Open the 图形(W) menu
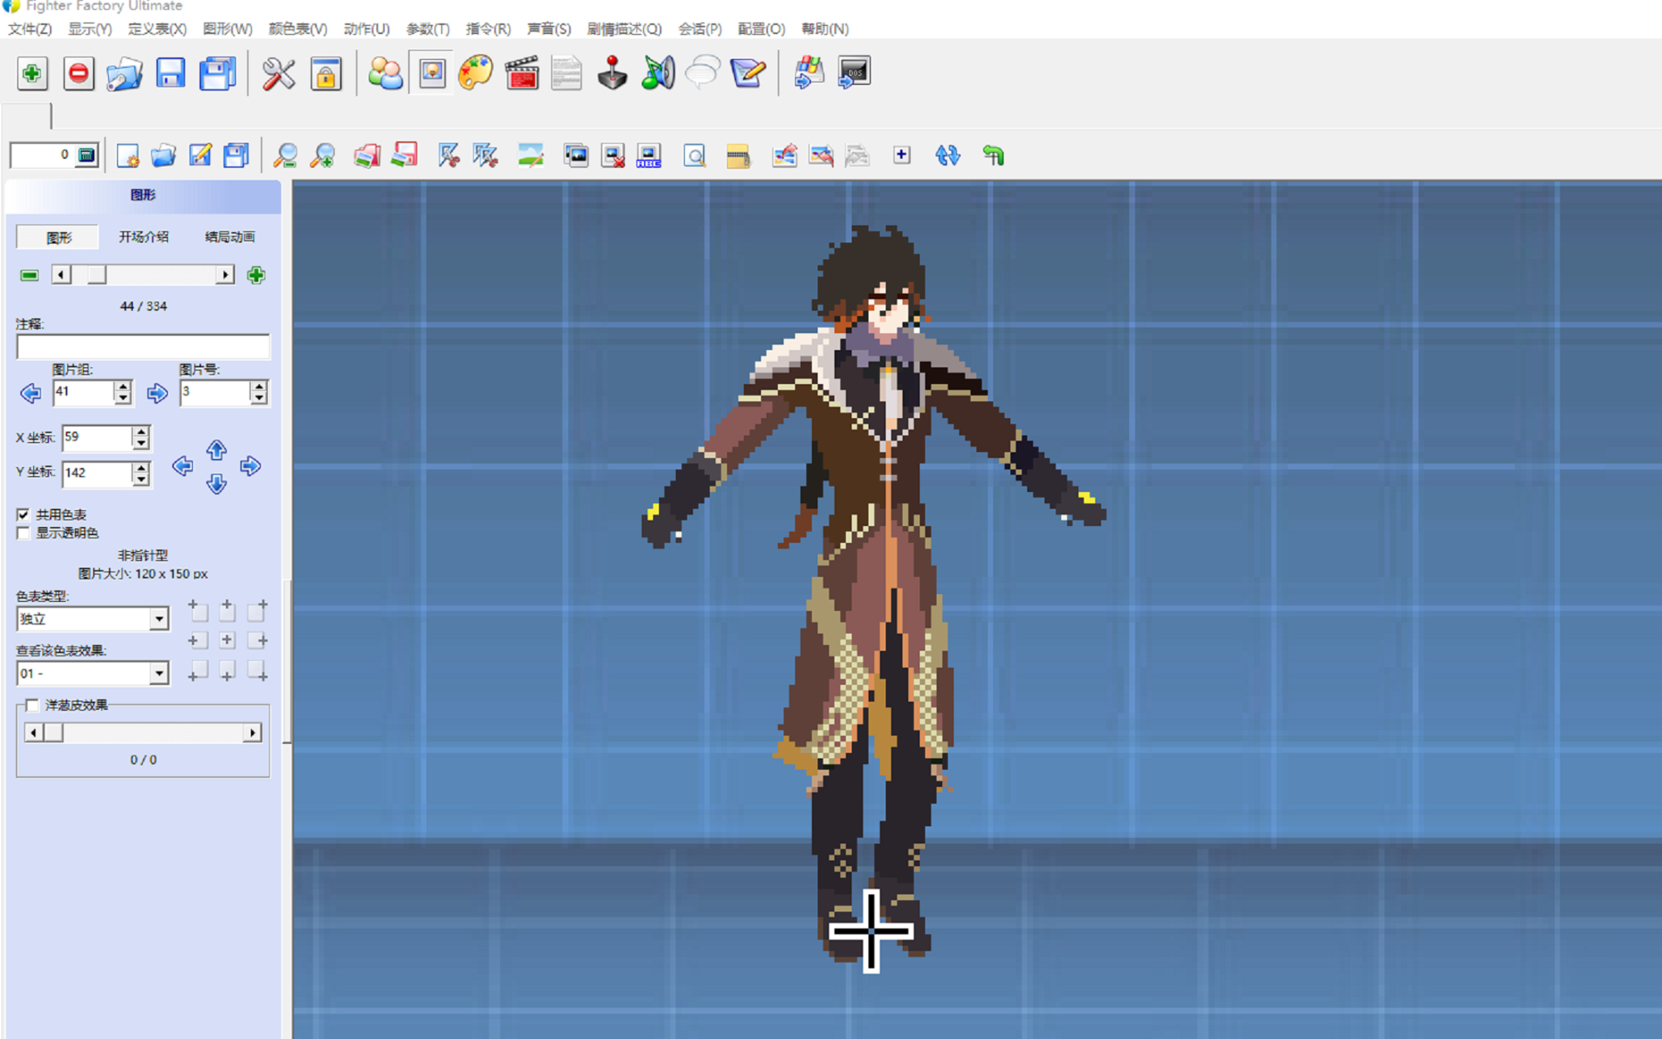1662x1039 pixels. tap(227, 29)
